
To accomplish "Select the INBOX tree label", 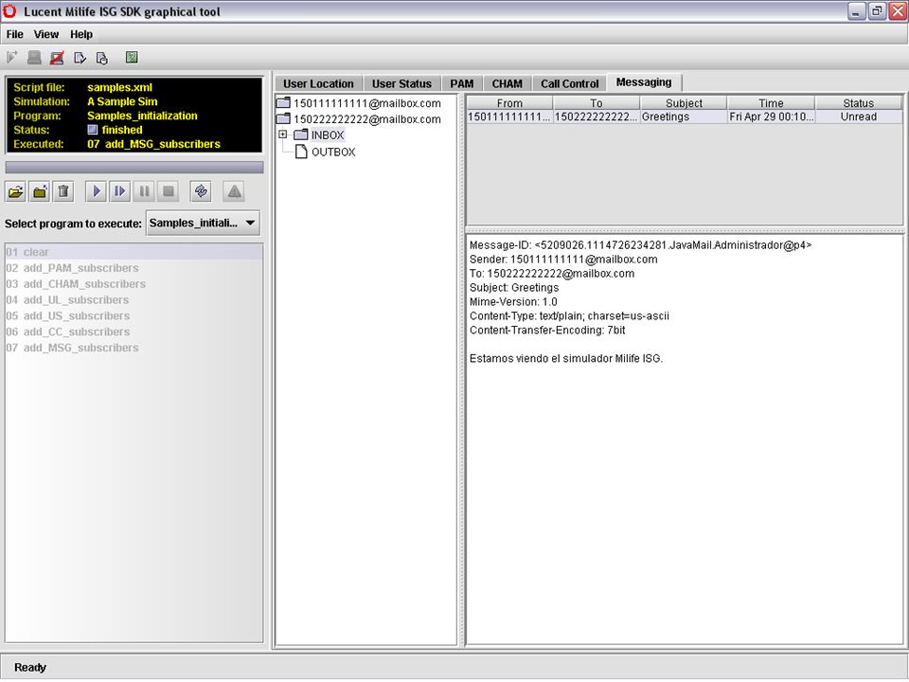I will (328, 135).
